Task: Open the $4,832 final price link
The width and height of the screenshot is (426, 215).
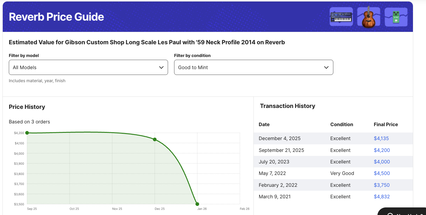Action: click(x=382, y=197)
